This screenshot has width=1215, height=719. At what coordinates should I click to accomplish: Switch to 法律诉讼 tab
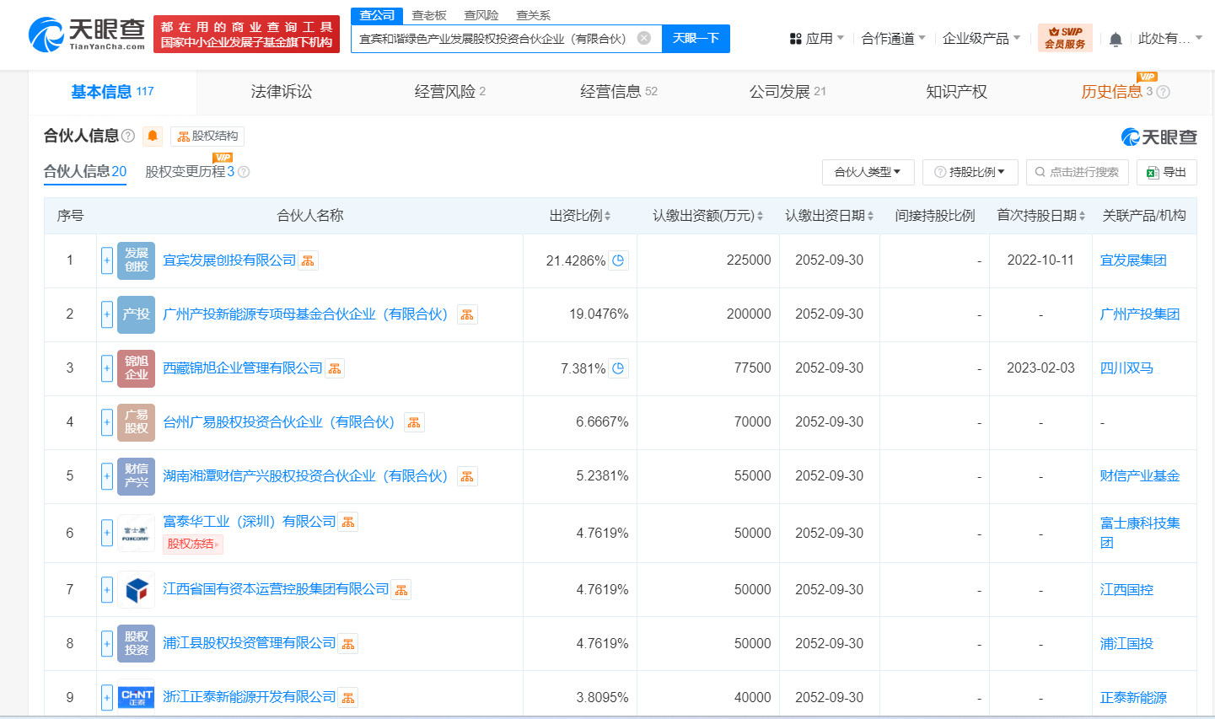coord(281,92)
